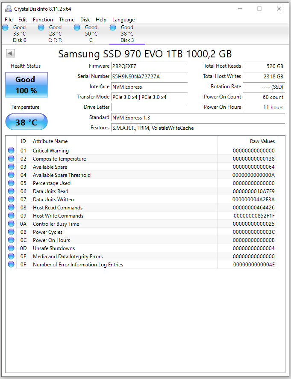Switch to the C: disk tab label
The width and height of the screenshot is (291, 379).
(x=91, y=40)
